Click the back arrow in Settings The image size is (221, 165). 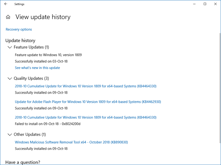[6, 4]
